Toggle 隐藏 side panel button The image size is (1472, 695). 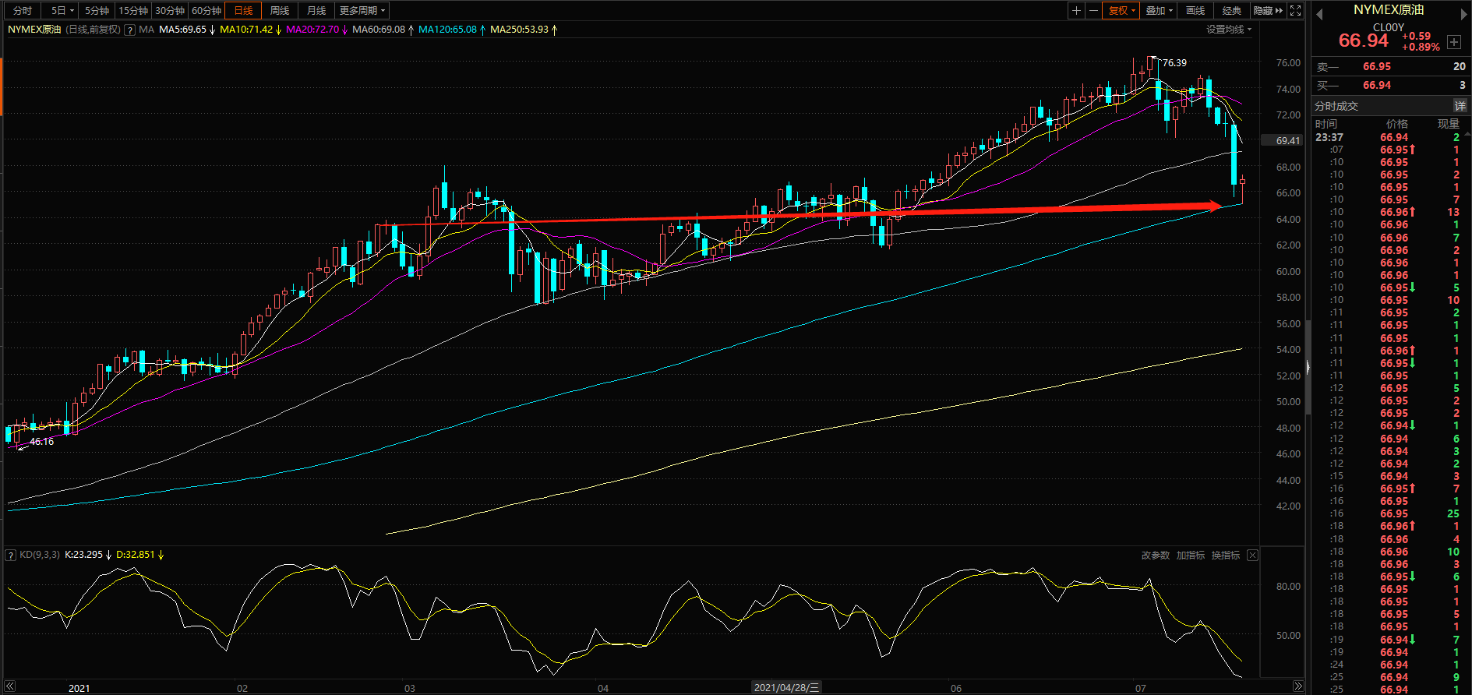pos(1269,10)
